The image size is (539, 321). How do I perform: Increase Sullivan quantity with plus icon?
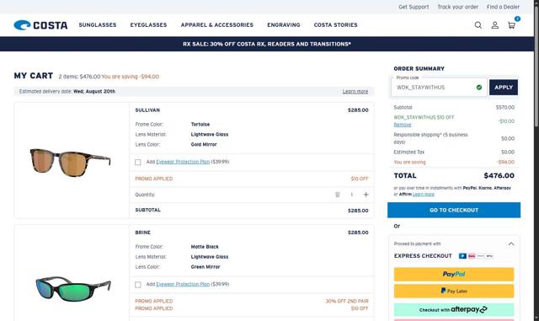click(x=366, y=195)
